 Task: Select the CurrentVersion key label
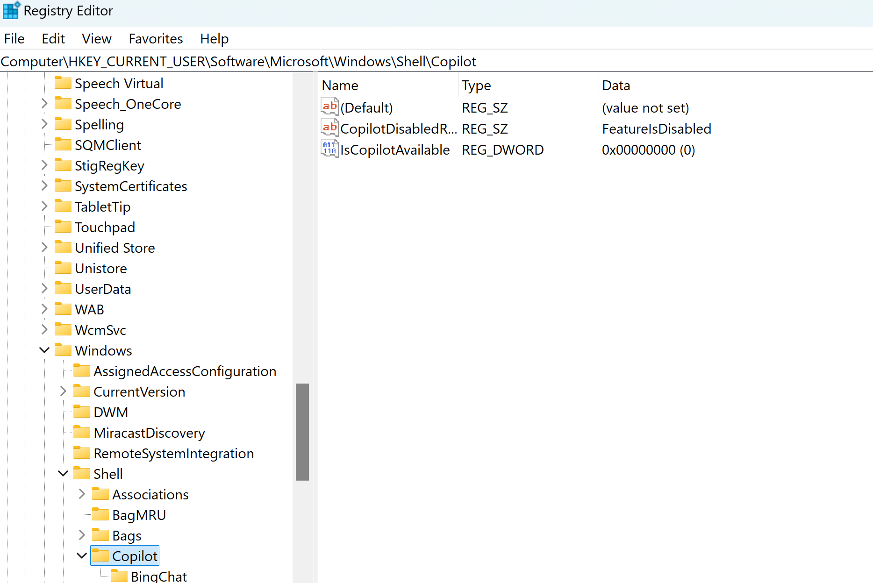coord(139,392)
